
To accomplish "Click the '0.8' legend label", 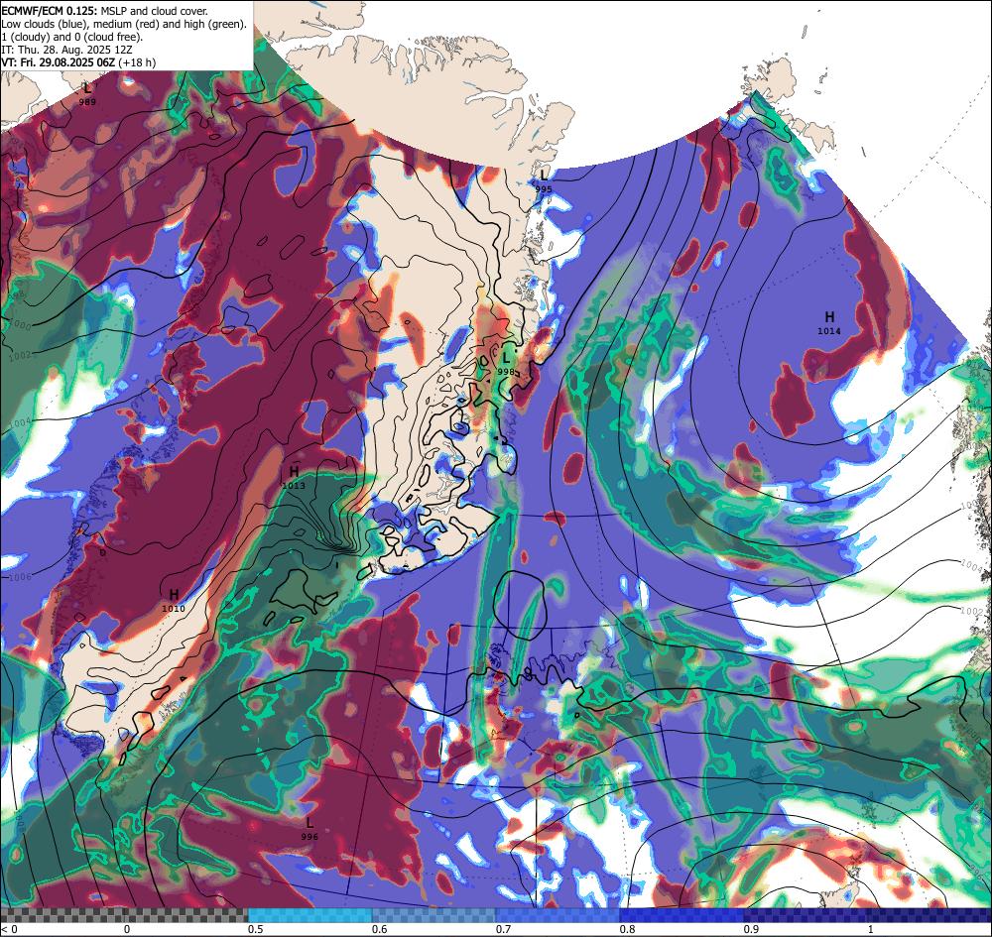I will pyautogui.click(x=628, y=929).
